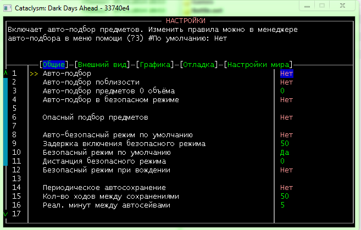Switch to the Внешний вид tab
Screen dimensions: 361x230
[102, 65]
